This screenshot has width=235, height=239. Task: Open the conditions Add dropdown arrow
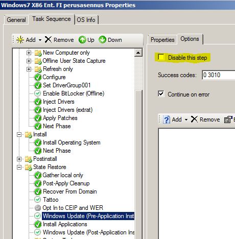186,120
